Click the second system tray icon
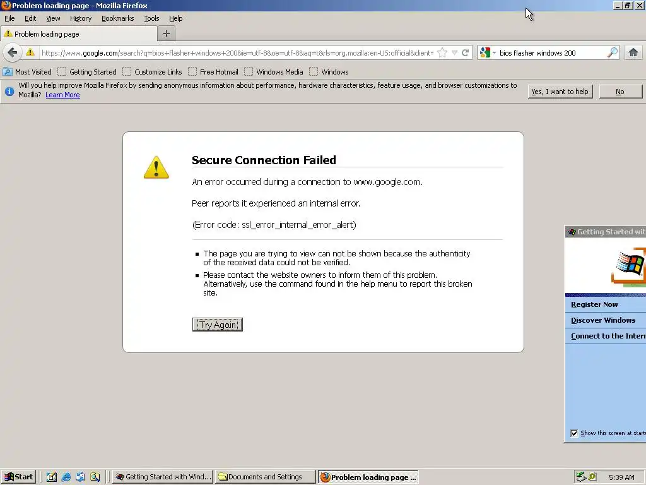Screen dimensions: 646x485 (592, 477)
